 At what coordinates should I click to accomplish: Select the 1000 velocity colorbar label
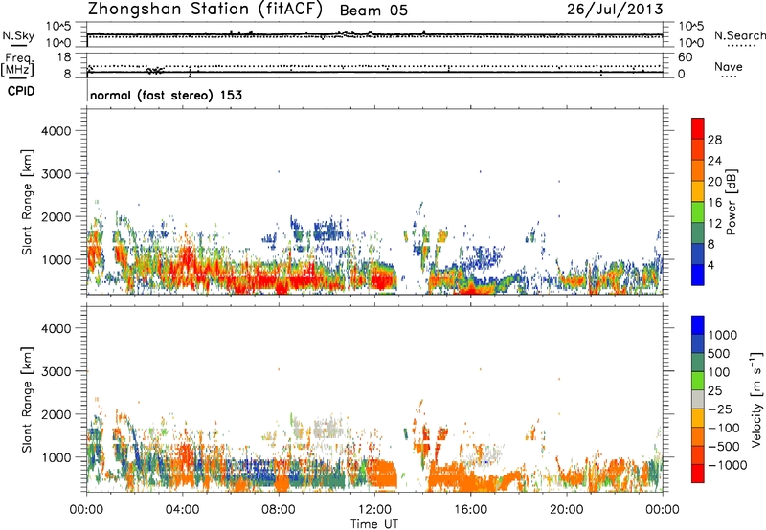[x=722, y=335]
